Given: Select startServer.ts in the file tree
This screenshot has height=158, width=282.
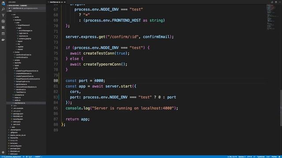Looking at the screenshot, I should [26, 103].
